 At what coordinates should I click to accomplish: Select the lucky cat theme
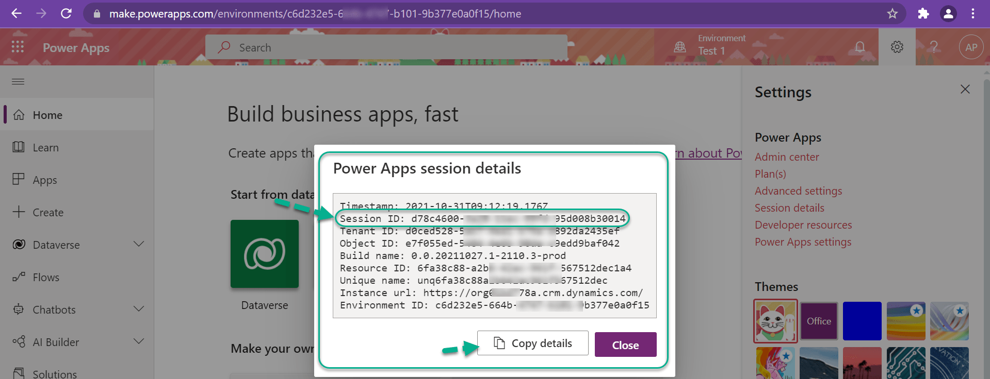click(x=775, y=321)
